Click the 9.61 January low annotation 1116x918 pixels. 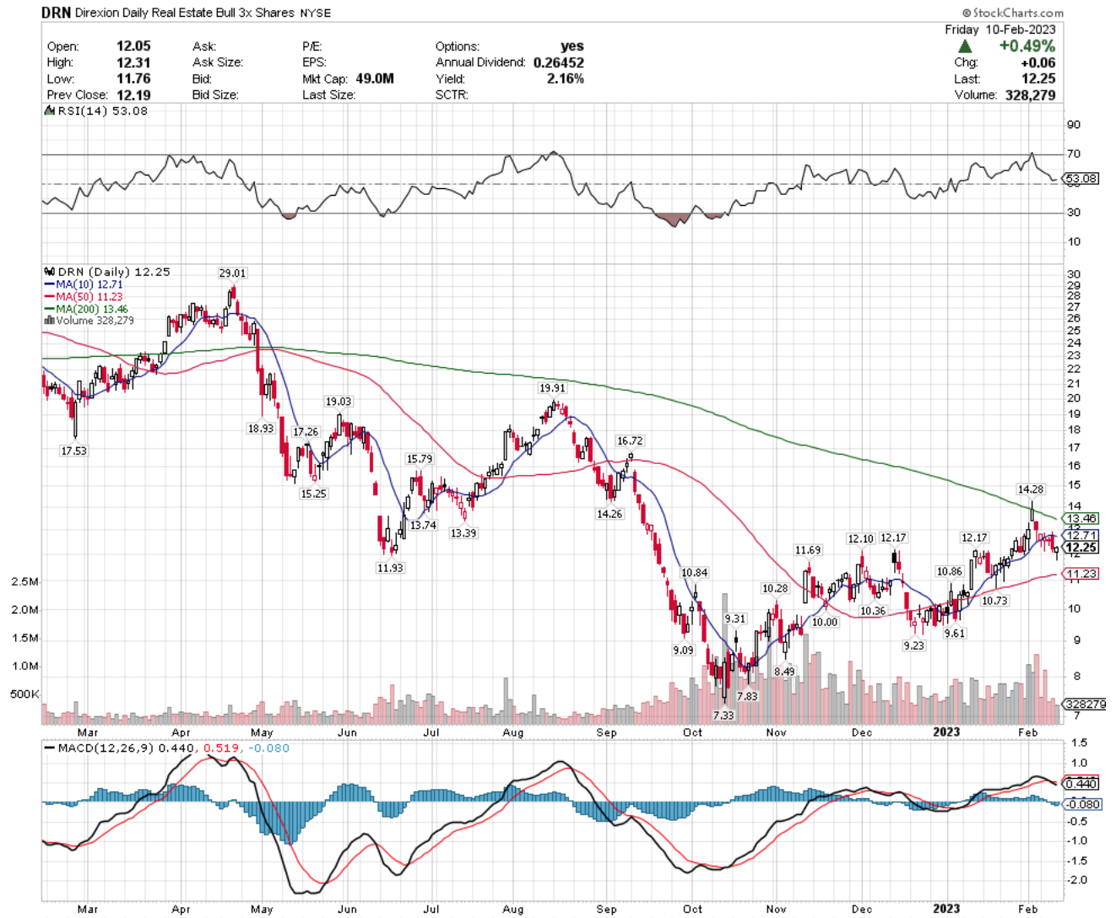tap(954, 634)
